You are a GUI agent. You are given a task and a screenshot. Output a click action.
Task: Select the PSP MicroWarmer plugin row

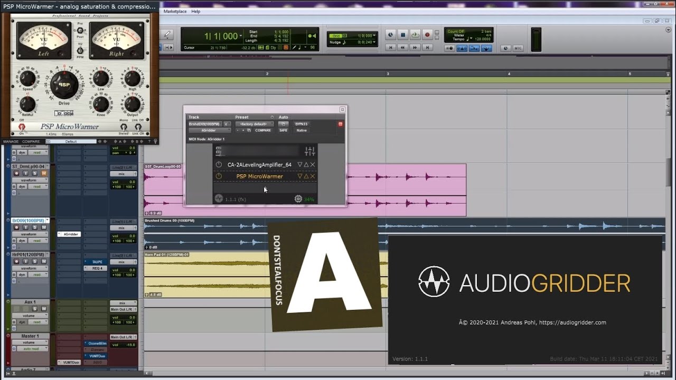[265, 176]
